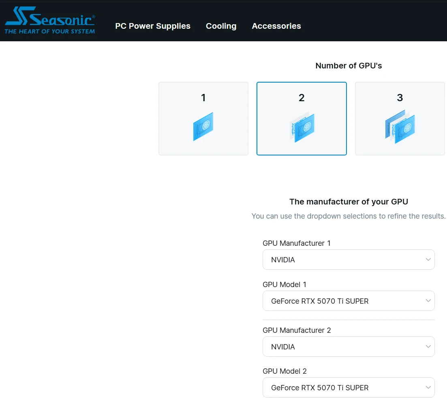Open the GPU Model 1 dropdown
Screen dimensions: 447x400
coord(349,301)
